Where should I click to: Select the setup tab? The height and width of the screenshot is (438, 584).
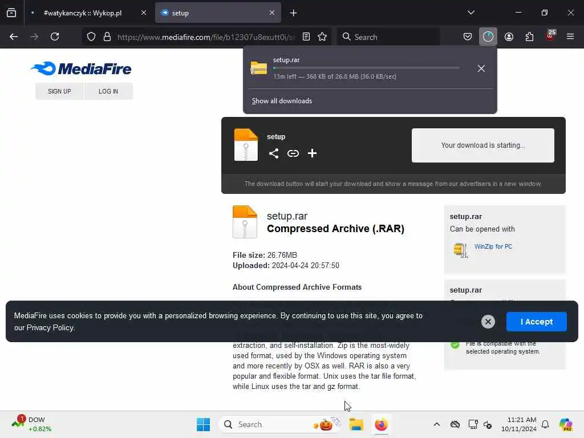[x=218, y=13]
